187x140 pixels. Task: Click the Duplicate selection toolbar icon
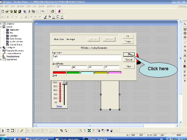25,11
